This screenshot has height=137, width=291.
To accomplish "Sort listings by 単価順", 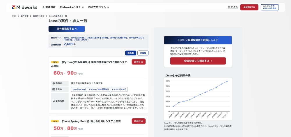I will click(x=143, y=53).
